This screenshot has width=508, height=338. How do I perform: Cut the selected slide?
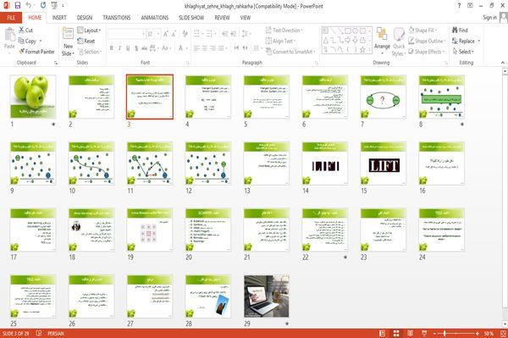[x=25, y=30]
